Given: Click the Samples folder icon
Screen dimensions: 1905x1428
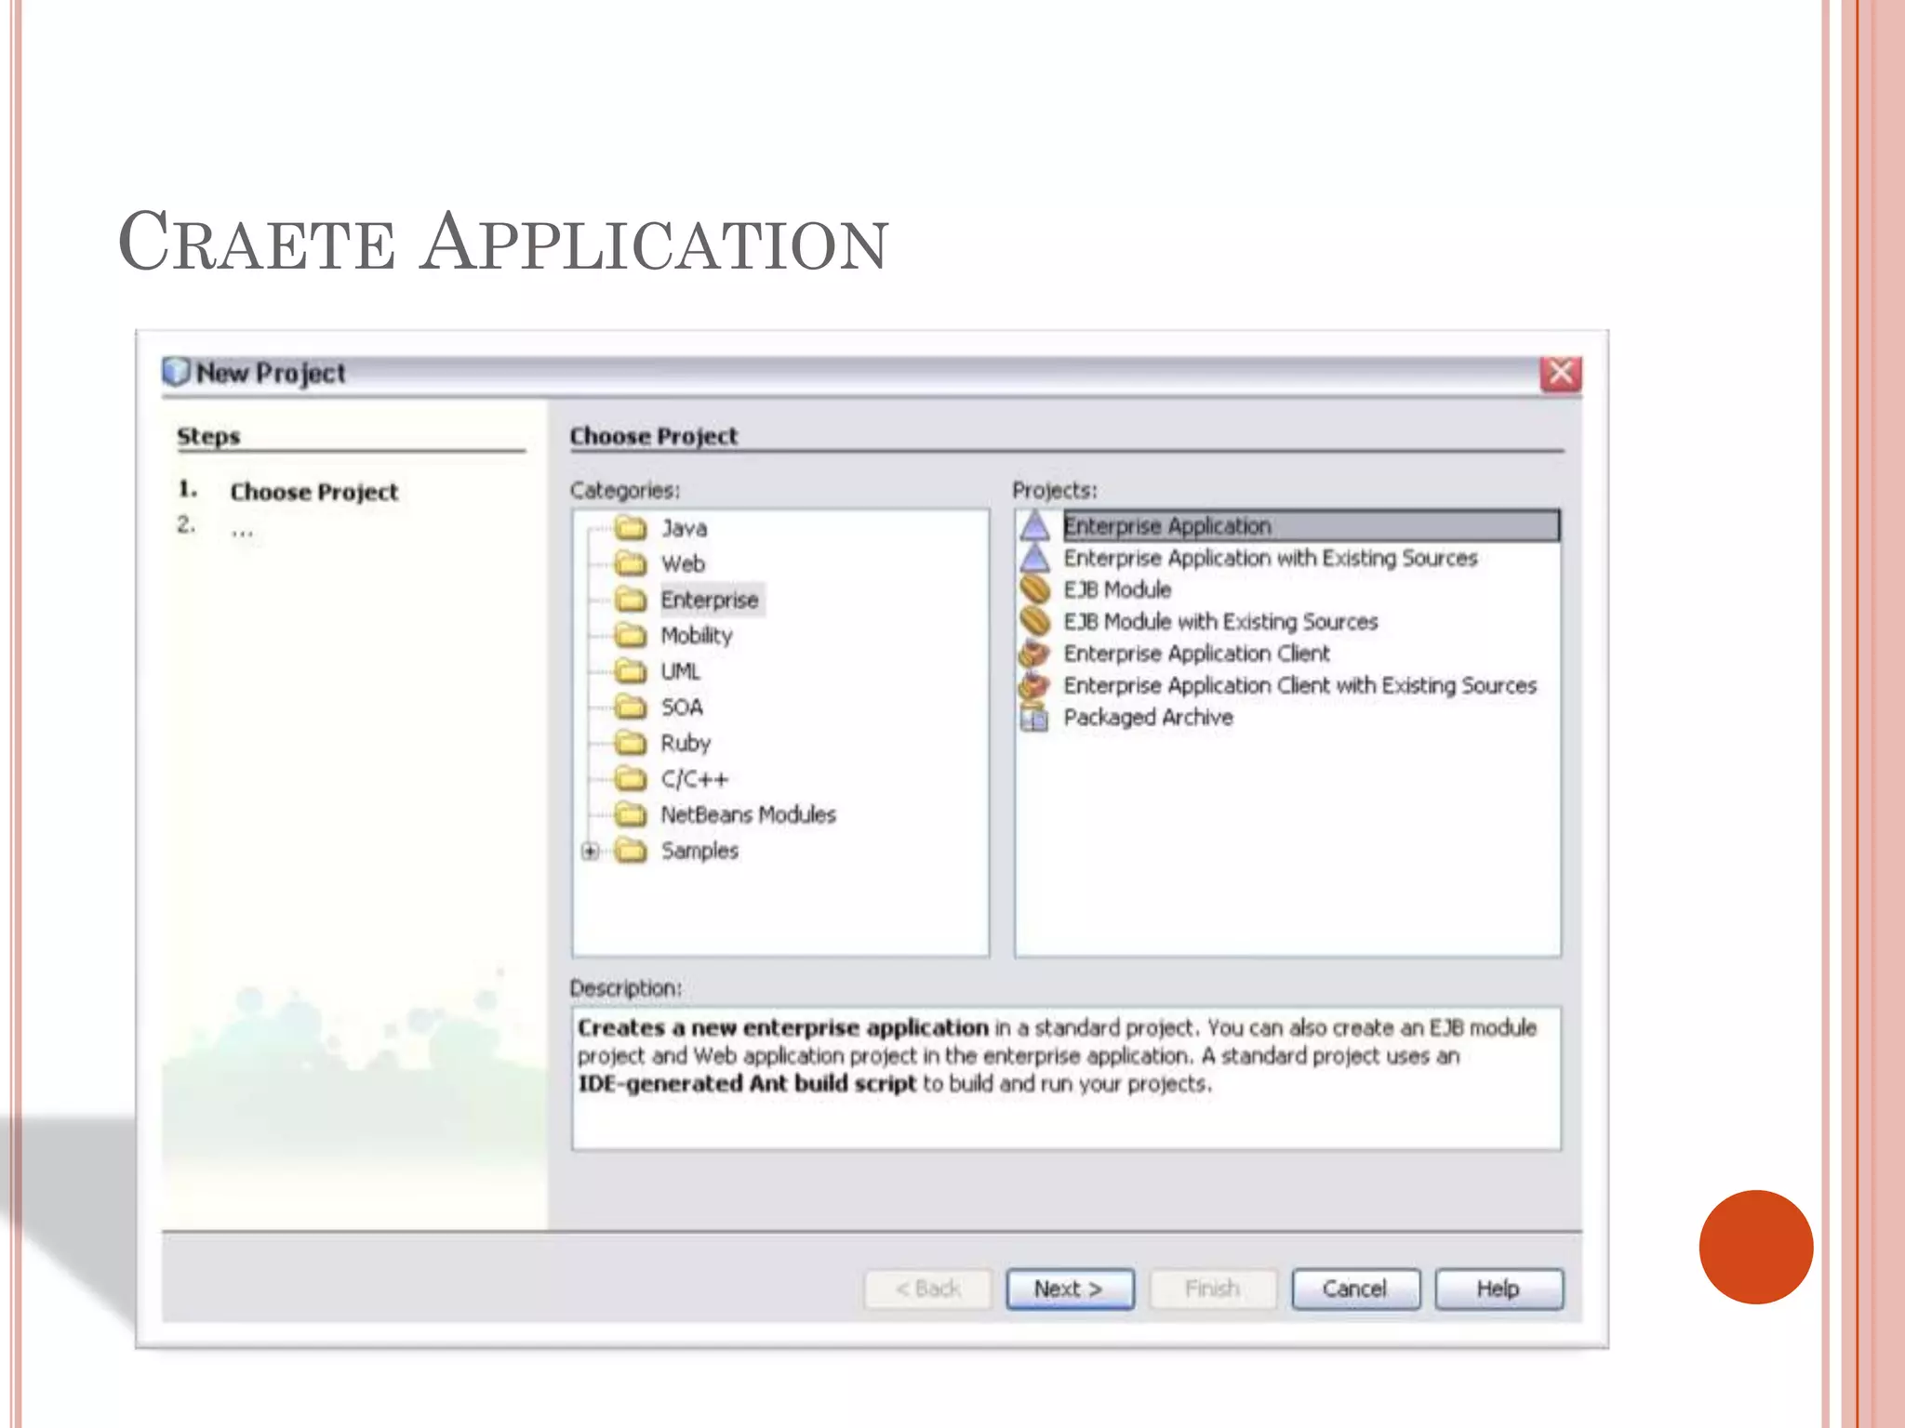Looking at the screenshot, I should pyautogui.click(x=632, y=851).
